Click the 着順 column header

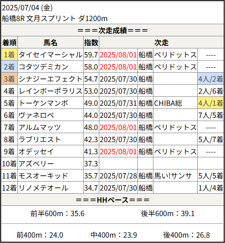[x=9, y=42]
